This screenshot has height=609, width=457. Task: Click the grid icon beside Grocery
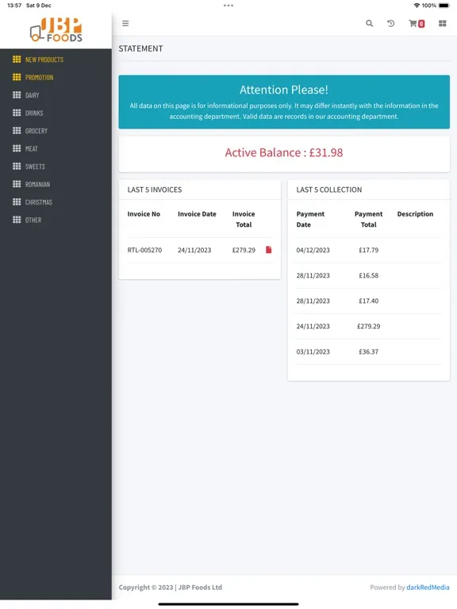pyautogui.click(x=17, y=131)
